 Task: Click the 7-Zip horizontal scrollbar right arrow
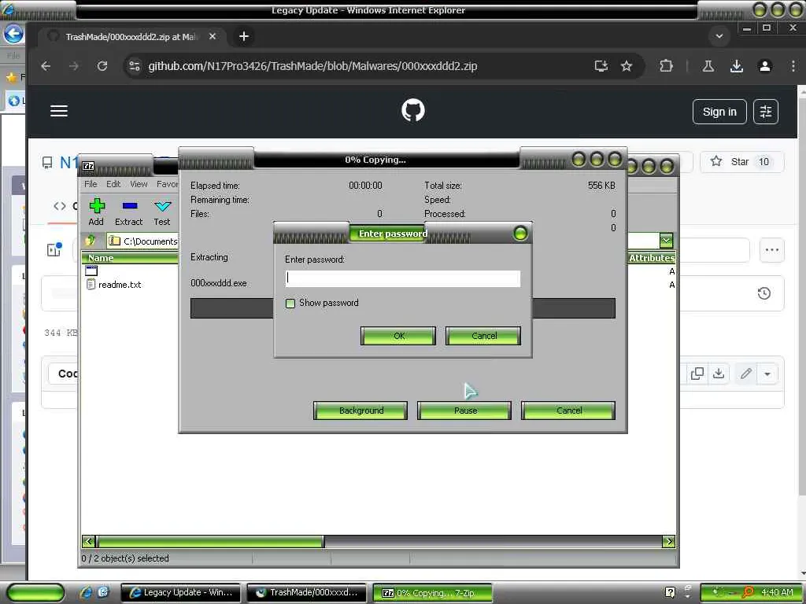tap(669, 541)
